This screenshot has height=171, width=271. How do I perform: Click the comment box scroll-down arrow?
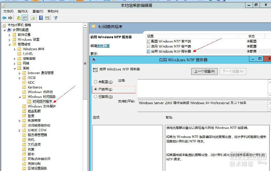point(269,95)
